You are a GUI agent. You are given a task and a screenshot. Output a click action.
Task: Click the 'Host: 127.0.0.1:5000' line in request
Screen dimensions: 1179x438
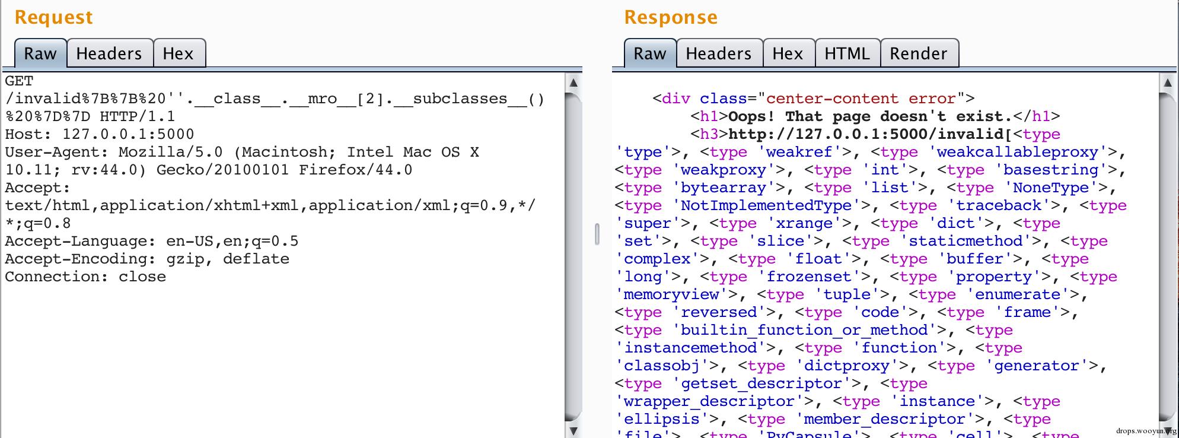(x=100, y=134)
